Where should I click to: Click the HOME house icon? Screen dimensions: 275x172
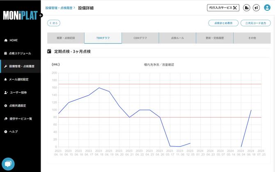[6, 40]
